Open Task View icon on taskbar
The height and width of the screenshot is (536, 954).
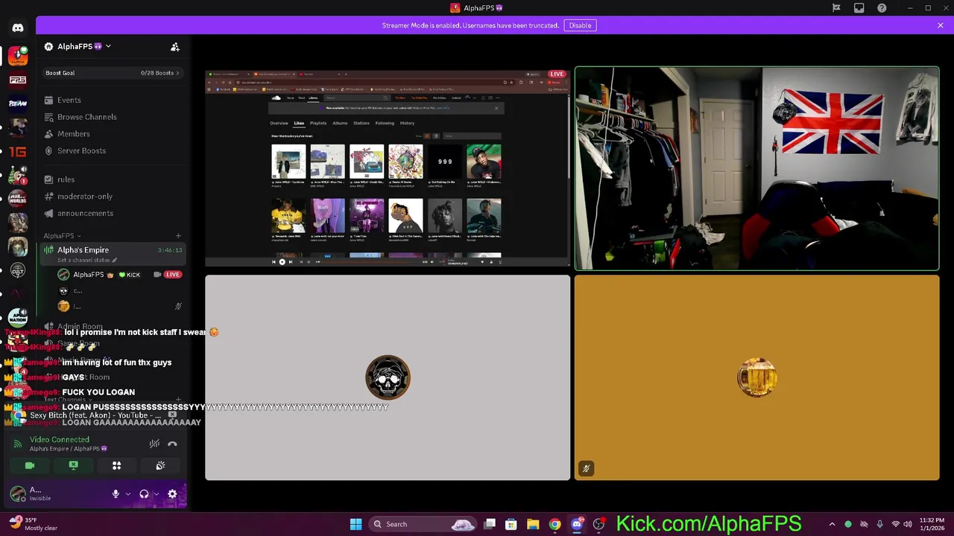pos(490,524)
